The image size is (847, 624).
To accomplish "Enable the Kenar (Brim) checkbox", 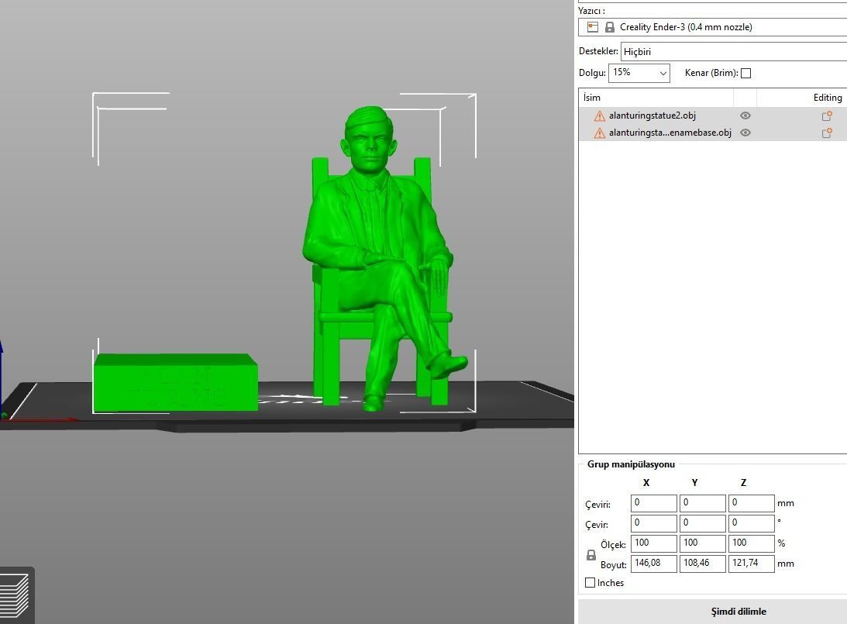I will pos(746,74).
